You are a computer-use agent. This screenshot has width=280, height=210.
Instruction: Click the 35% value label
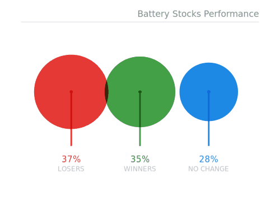140,159
